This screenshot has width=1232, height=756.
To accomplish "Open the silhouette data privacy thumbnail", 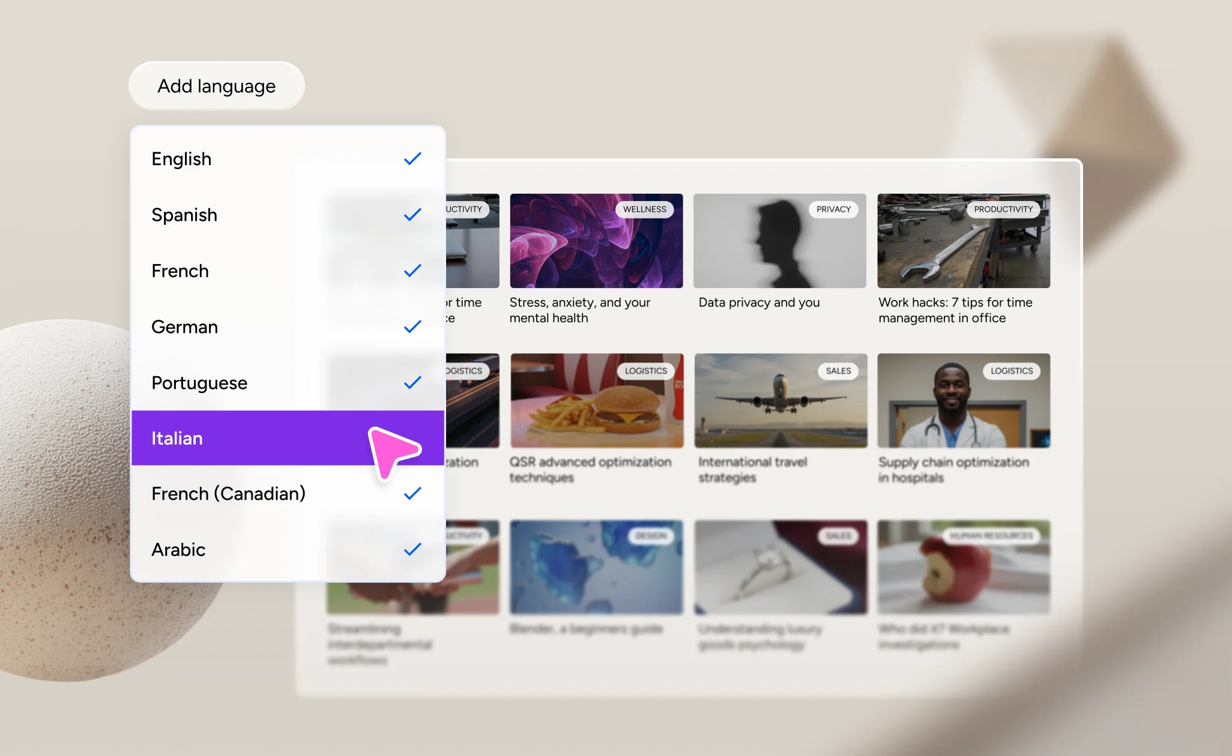I will pos(780,241).
